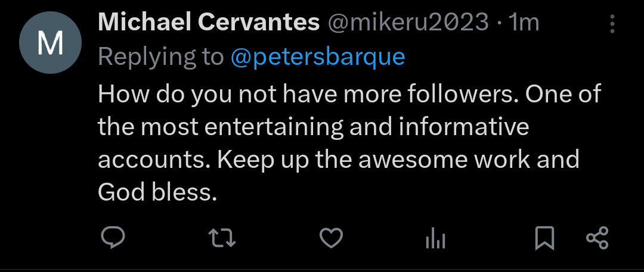Image resolution: width=644 pixels, height=272 pixels.
Task: Click the 'God bless.' closing line
Action: [x=157, y=193]
